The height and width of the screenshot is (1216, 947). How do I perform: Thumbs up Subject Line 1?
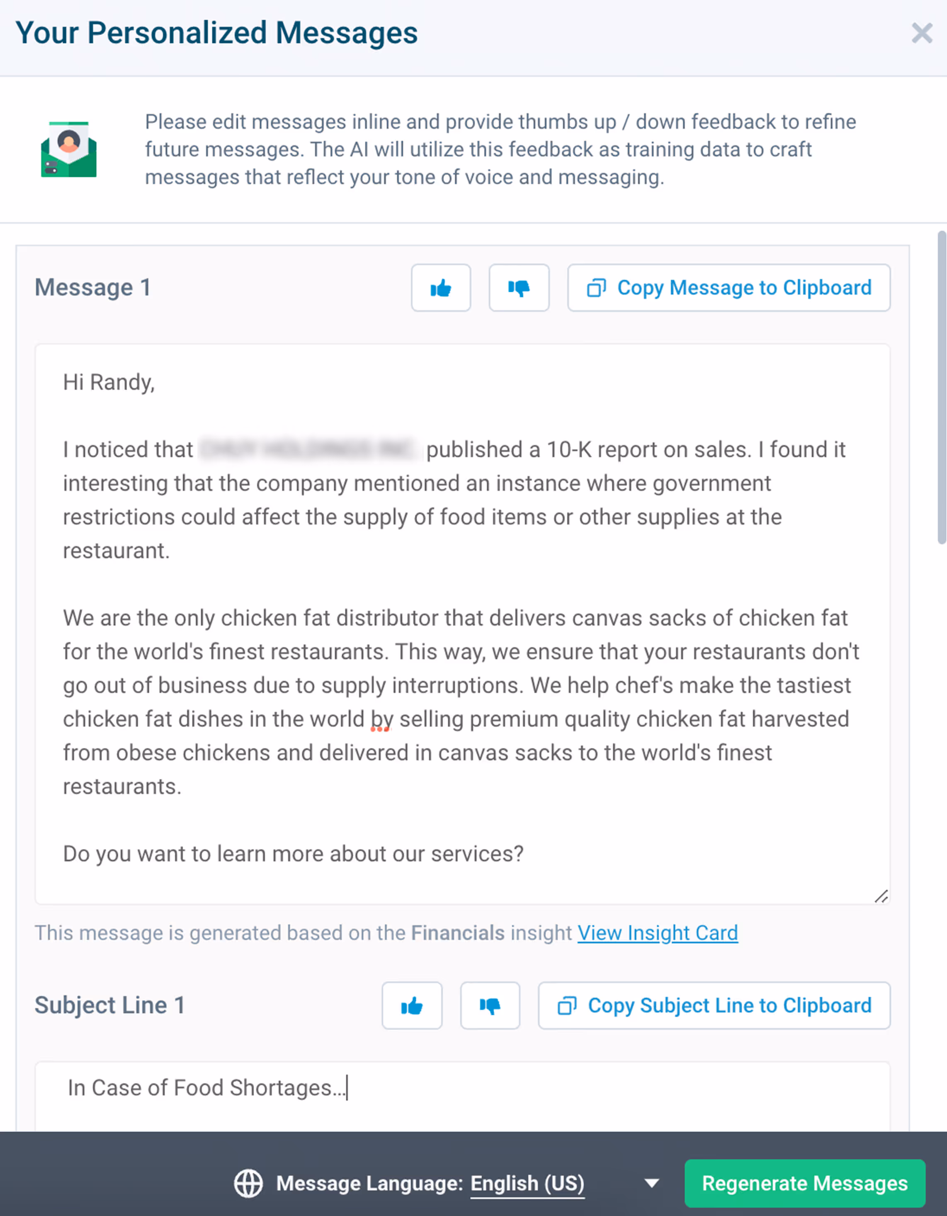412,1005
